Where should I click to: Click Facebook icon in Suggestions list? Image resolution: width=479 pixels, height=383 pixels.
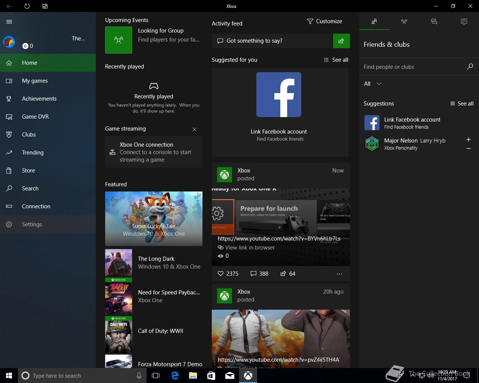tap(372, 123)
